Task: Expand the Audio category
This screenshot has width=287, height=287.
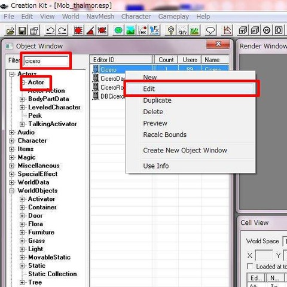Action: 12,133
